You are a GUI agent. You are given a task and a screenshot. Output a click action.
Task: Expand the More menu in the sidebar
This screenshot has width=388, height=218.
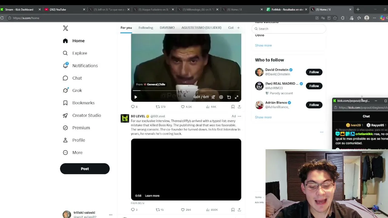73,153
